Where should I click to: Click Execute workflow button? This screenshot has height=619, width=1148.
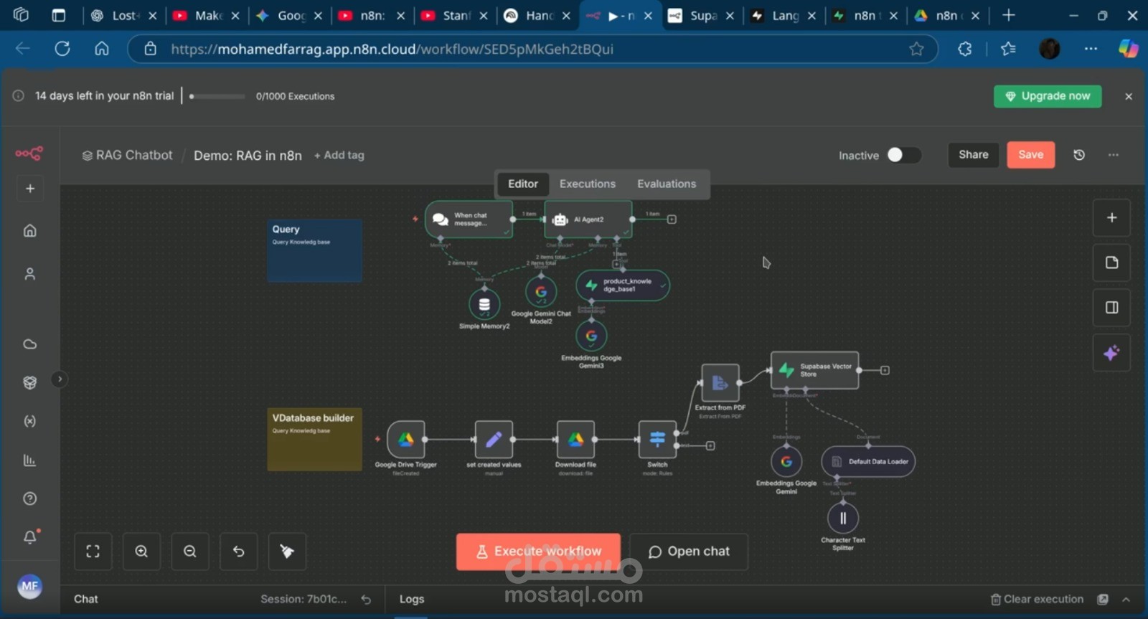pos(538,552)
